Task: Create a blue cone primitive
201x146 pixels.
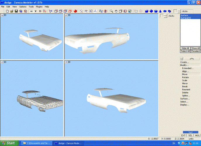Action: point(160,11)
